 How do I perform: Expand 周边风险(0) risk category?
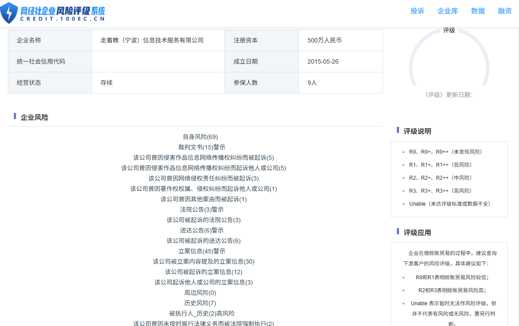pyautogui.click(x=200, y=293)
